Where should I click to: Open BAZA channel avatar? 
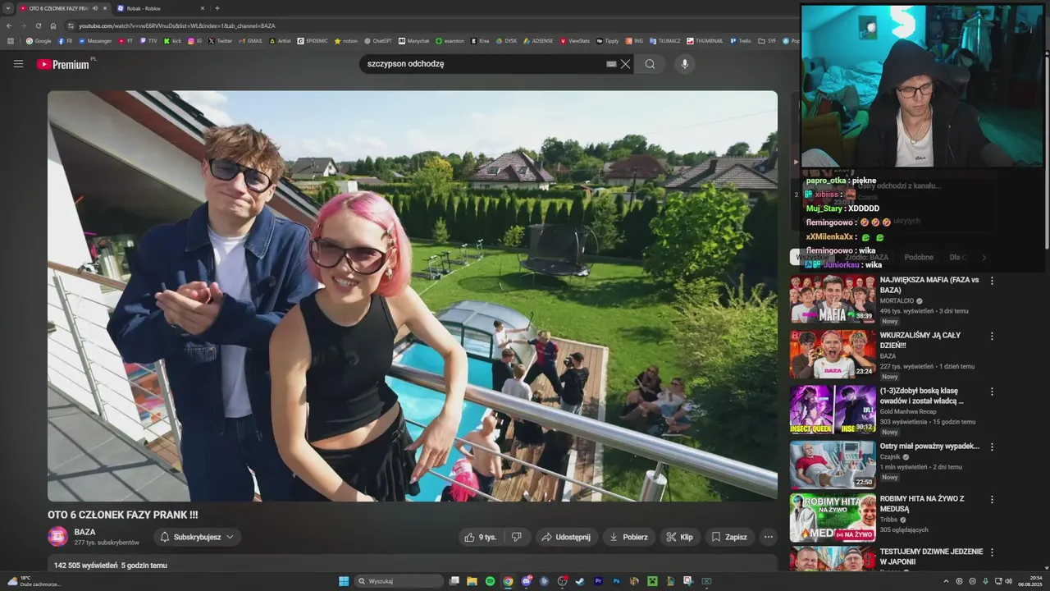tap(58, 537)
